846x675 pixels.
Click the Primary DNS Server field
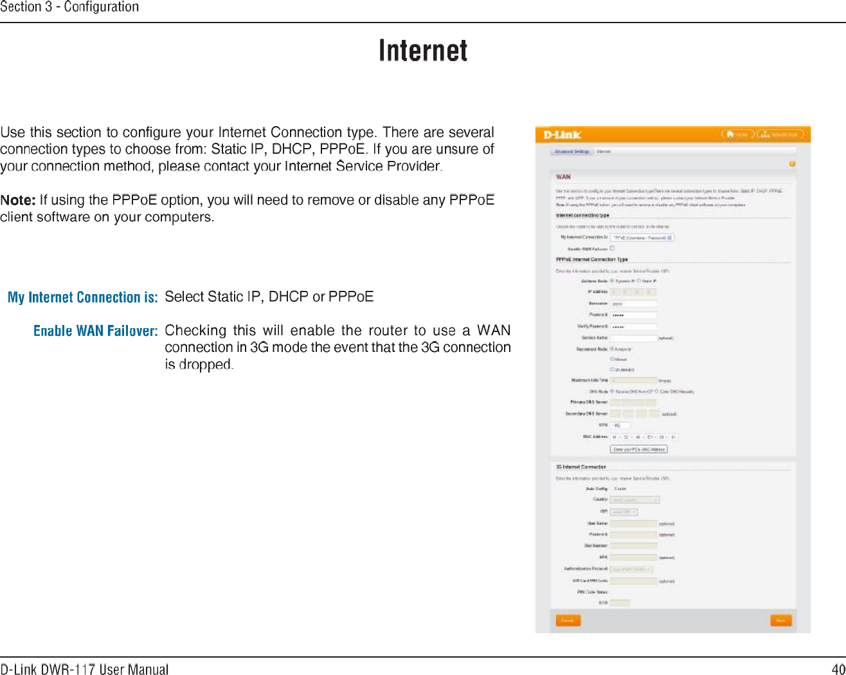[634, 402]
